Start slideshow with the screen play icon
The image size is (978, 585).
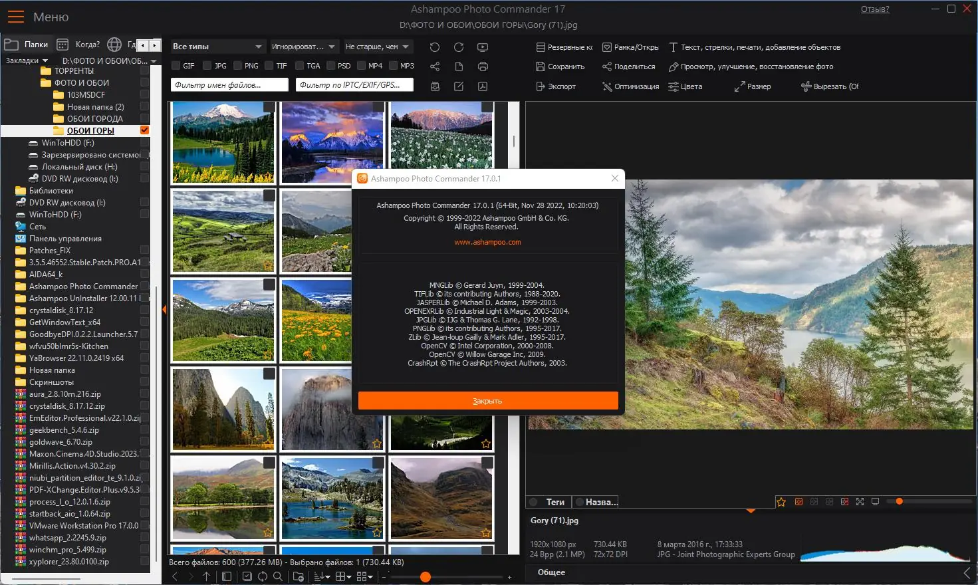483,47
